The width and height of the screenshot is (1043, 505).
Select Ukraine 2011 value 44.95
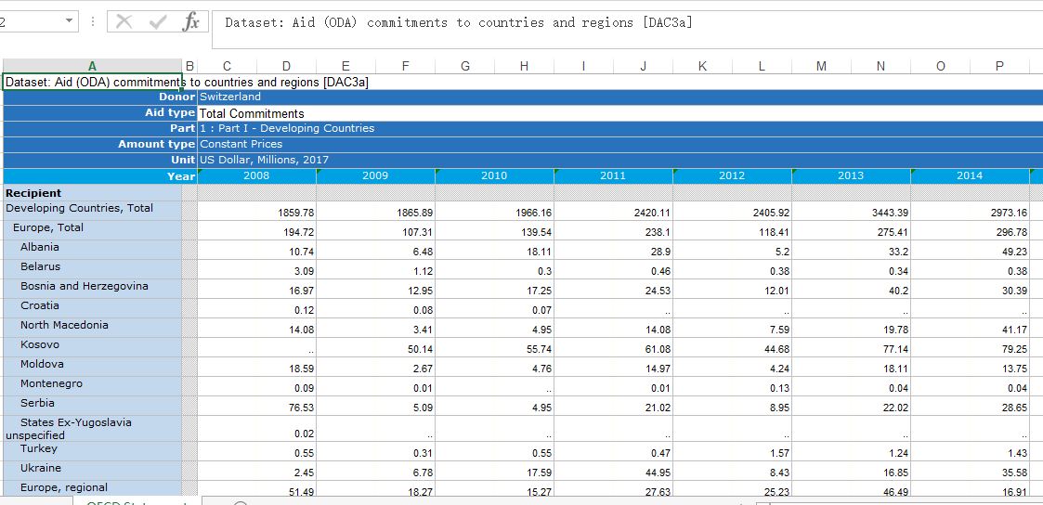point(613,472)
